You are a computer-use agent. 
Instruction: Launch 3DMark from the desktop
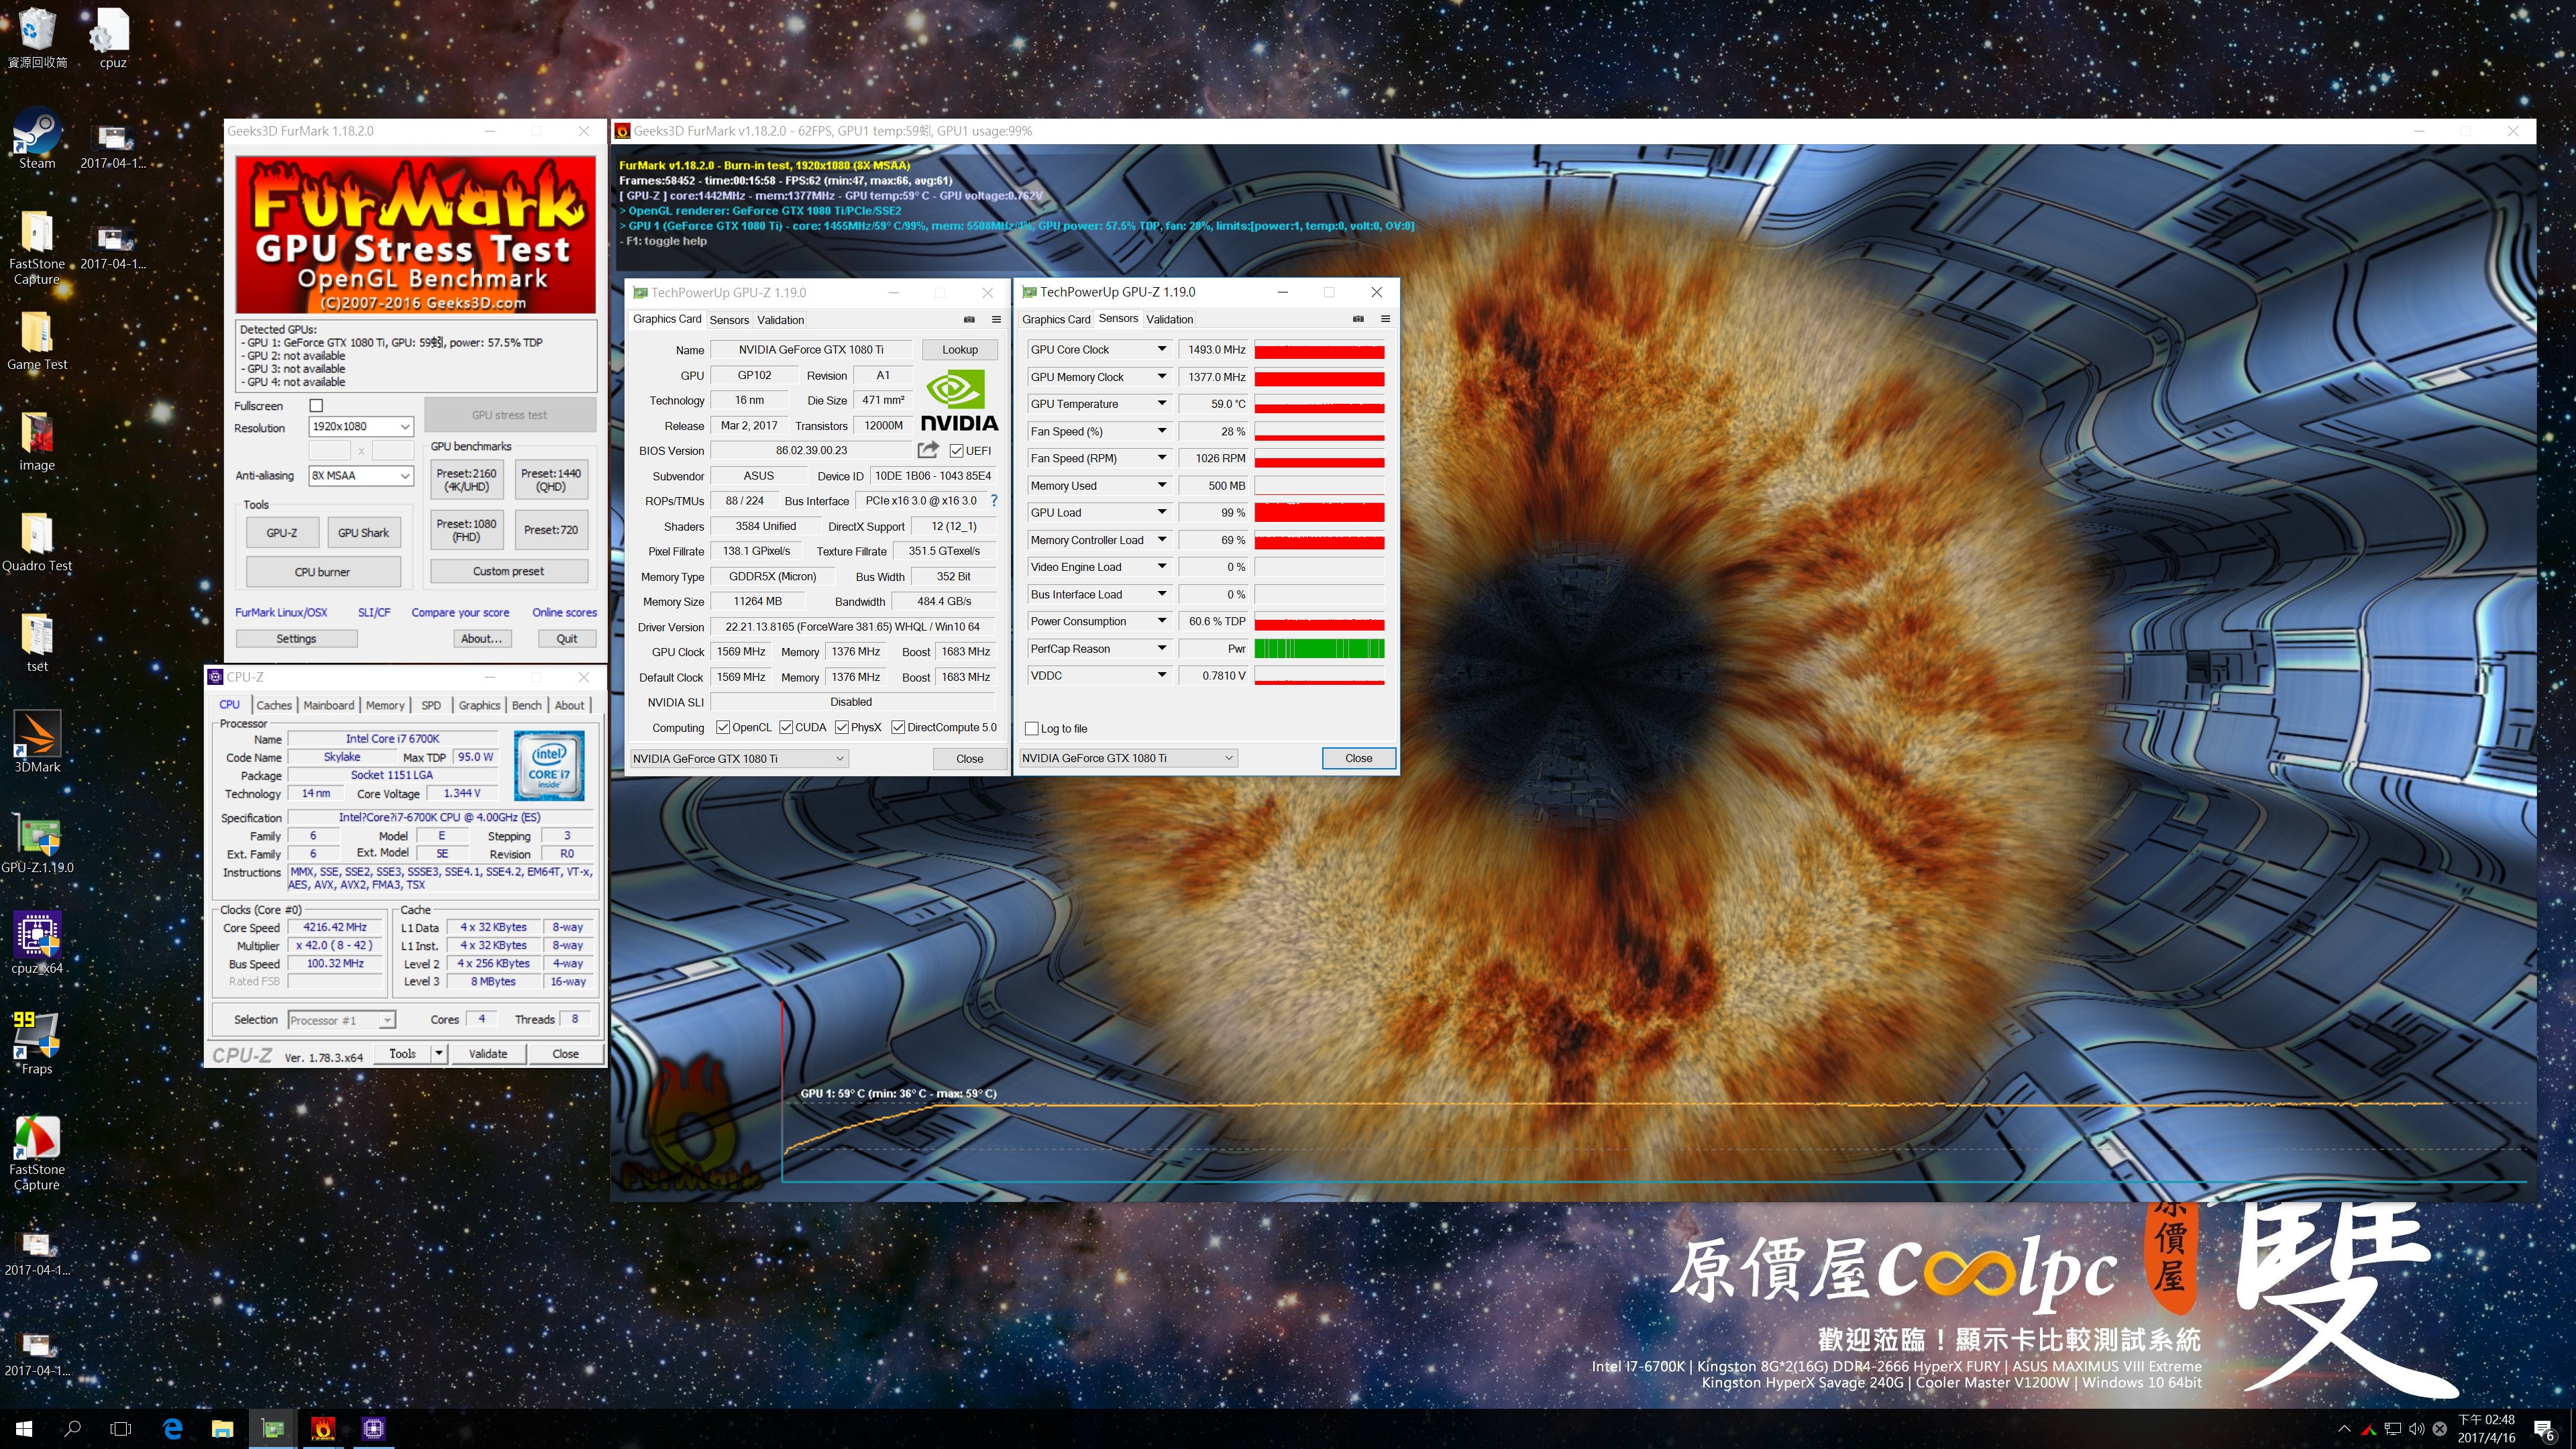tap(37, 743)
